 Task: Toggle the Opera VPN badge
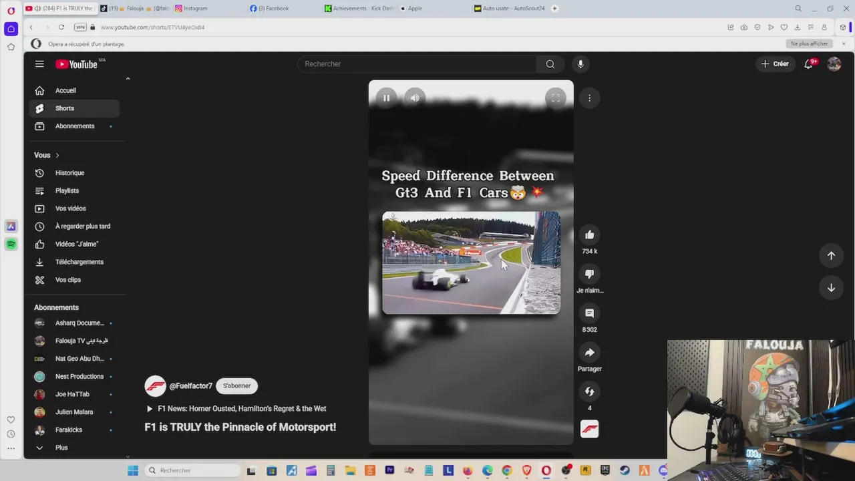[80, 27]
